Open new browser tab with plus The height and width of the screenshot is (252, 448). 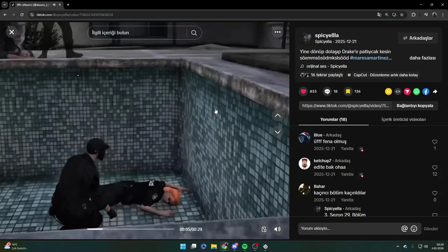coord(68,5)
